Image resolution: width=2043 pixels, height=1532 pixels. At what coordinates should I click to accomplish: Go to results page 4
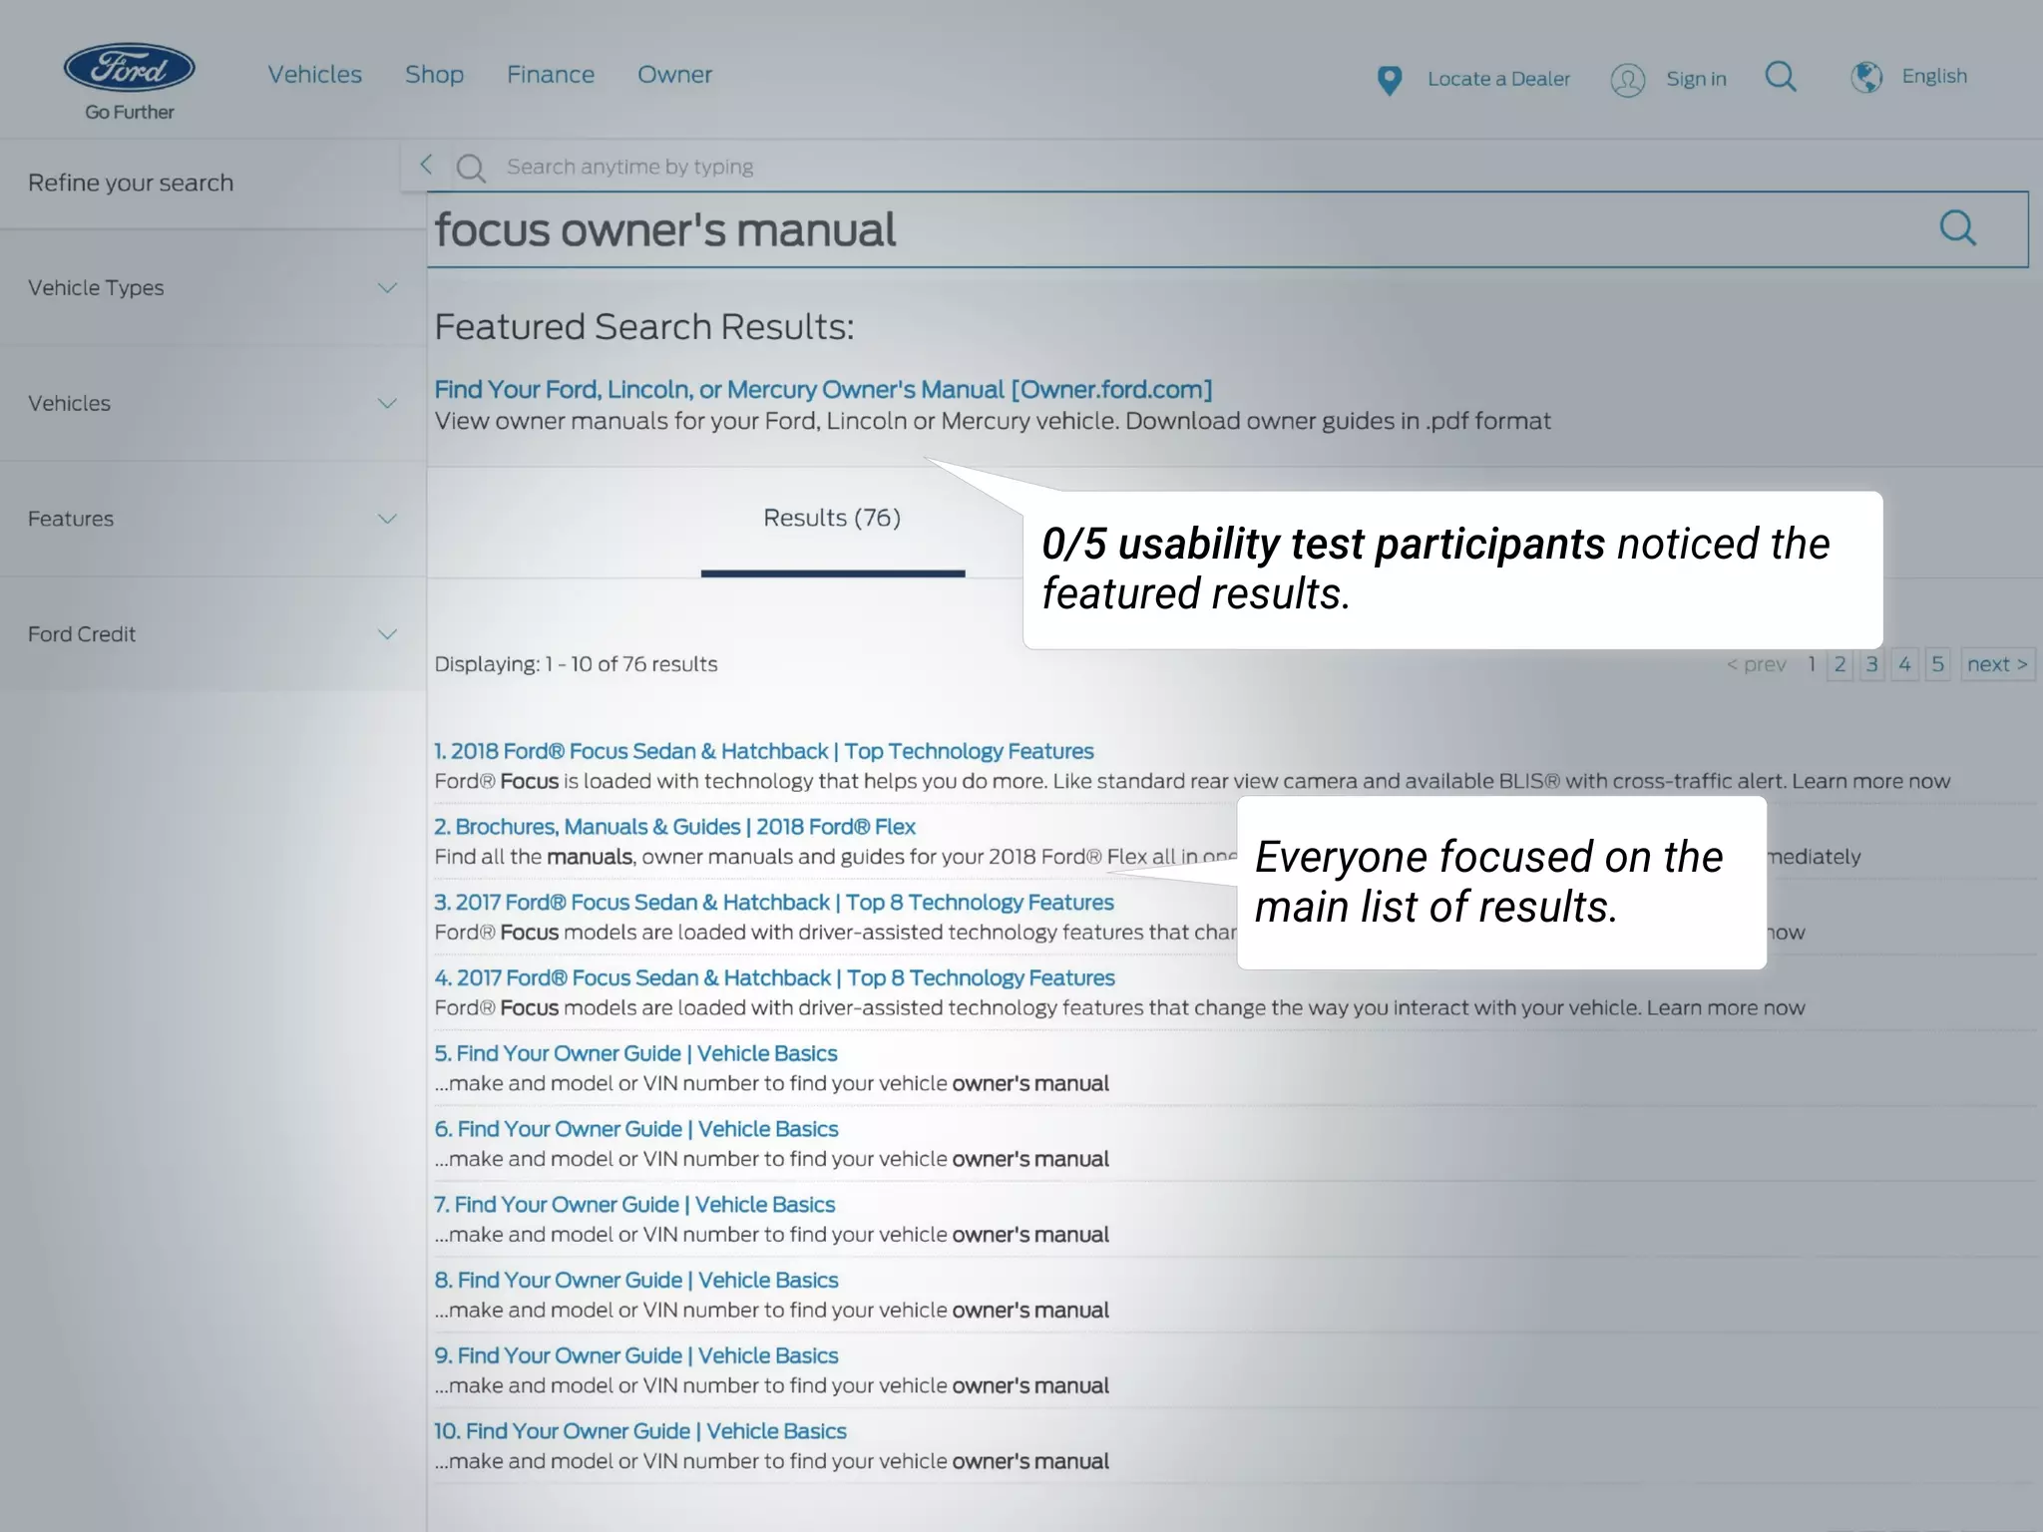pyautogui.click(x=1904, y=664)
